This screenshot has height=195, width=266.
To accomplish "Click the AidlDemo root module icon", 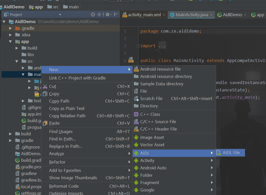I will pos(11,22).
